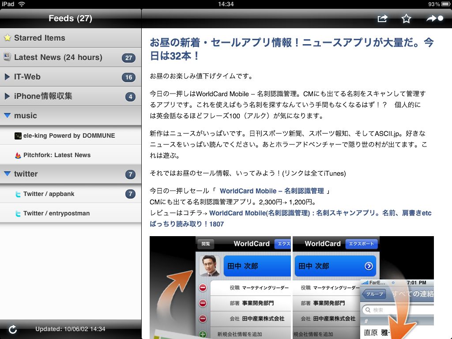Tap the Pitchfork flame favicon
Viewport: 452px width, 339px height.
(18, 155)
